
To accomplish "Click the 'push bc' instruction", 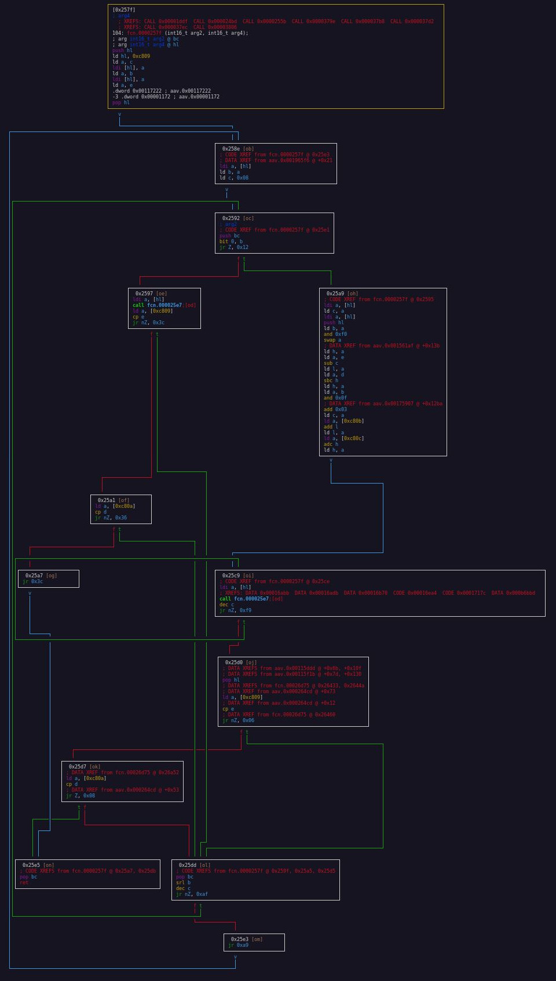I will (229, 236).
